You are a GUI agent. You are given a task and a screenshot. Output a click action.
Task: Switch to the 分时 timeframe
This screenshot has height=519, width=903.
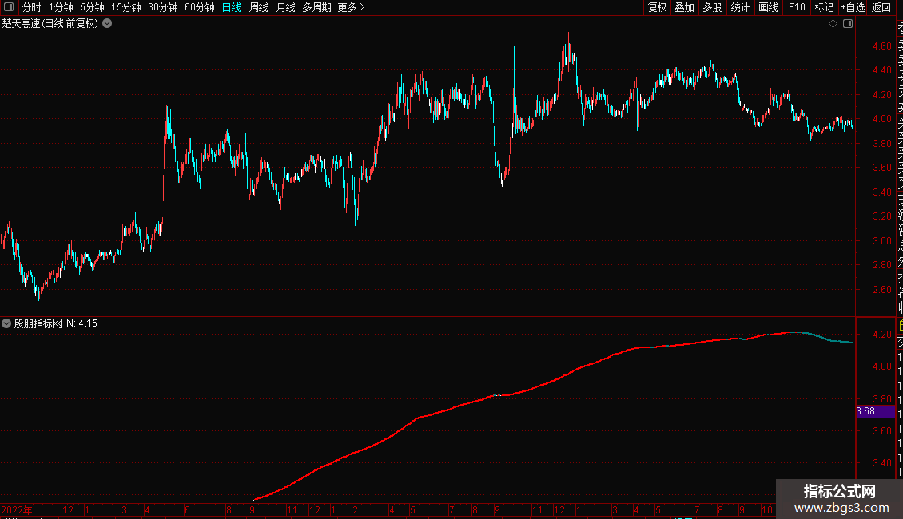[32, 7]
